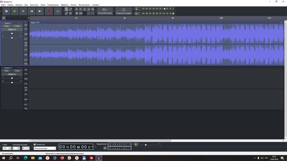Toggle the Привязать (Snap) checkbox
The width and height of the screenshot is (287, 161).
tap(35, 144)
